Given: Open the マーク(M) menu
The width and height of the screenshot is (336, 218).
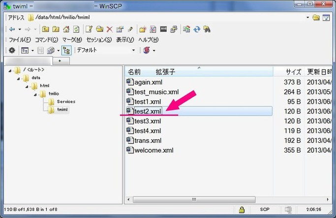Looking at the screenshot, I should [72, 40].
